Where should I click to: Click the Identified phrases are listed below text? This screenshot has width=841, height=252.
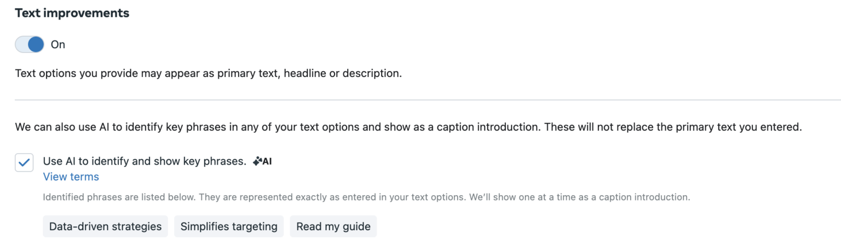119,197
